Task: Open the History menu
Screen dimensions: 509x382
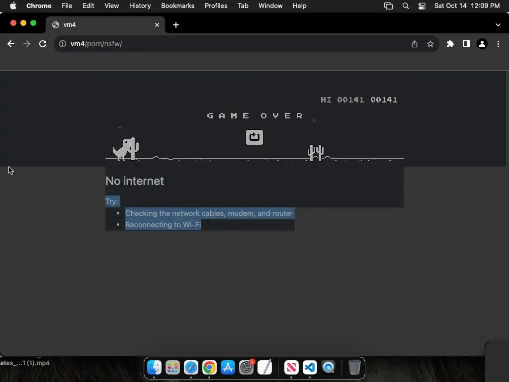Action: click(140, 5)
